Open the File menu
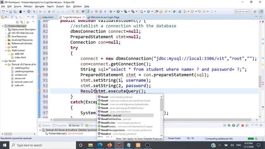This screenshot has height=149, width=265. pos(3,7)
